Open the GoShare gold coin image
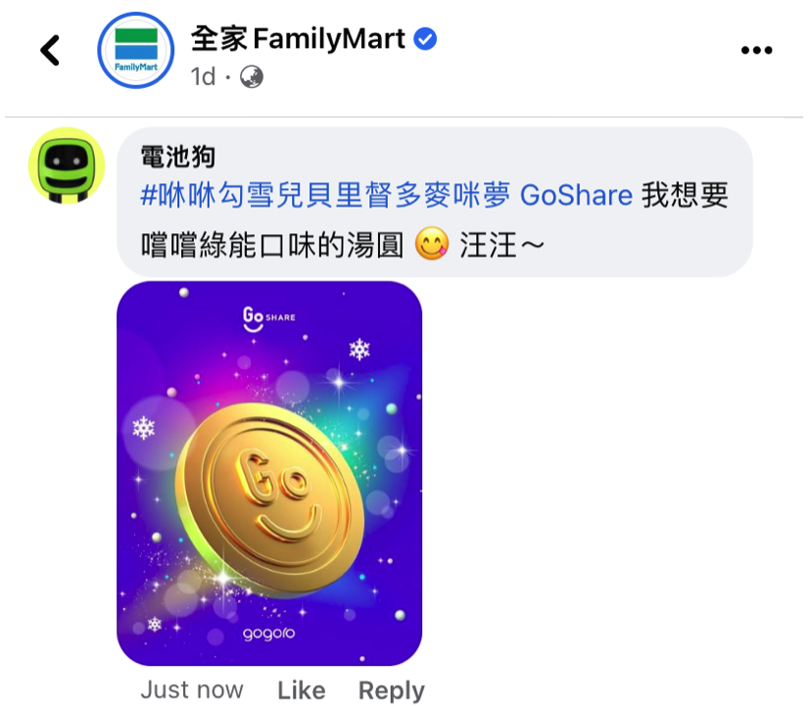 (269, 473)
